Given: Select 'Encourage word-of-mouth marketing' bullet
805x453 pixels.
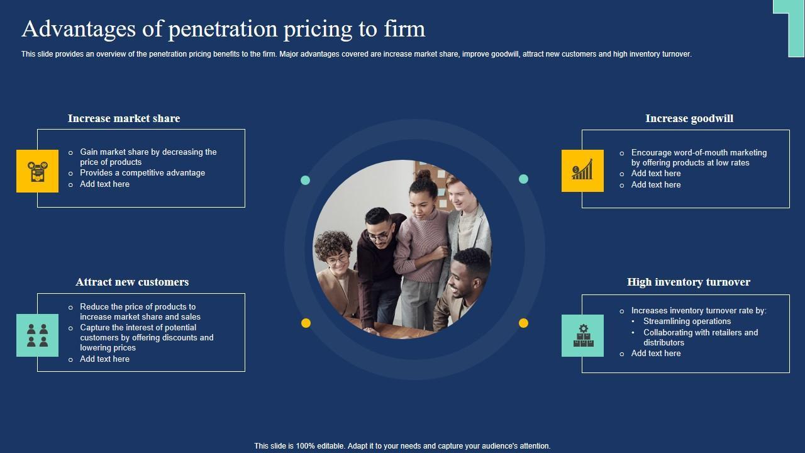Looking at the screenshot, I should coord(699,153).
